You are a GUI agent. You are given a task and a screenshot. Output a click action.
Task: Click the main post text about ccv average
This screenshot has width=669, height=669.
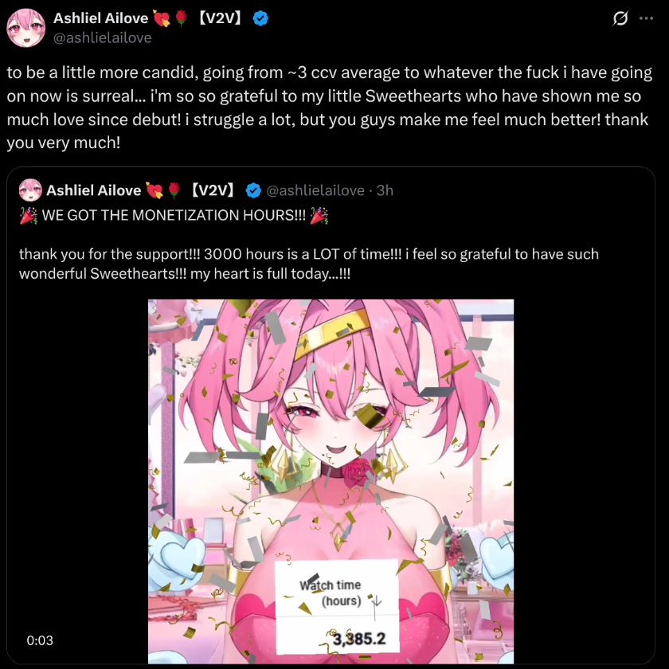(x=330, y=108)
